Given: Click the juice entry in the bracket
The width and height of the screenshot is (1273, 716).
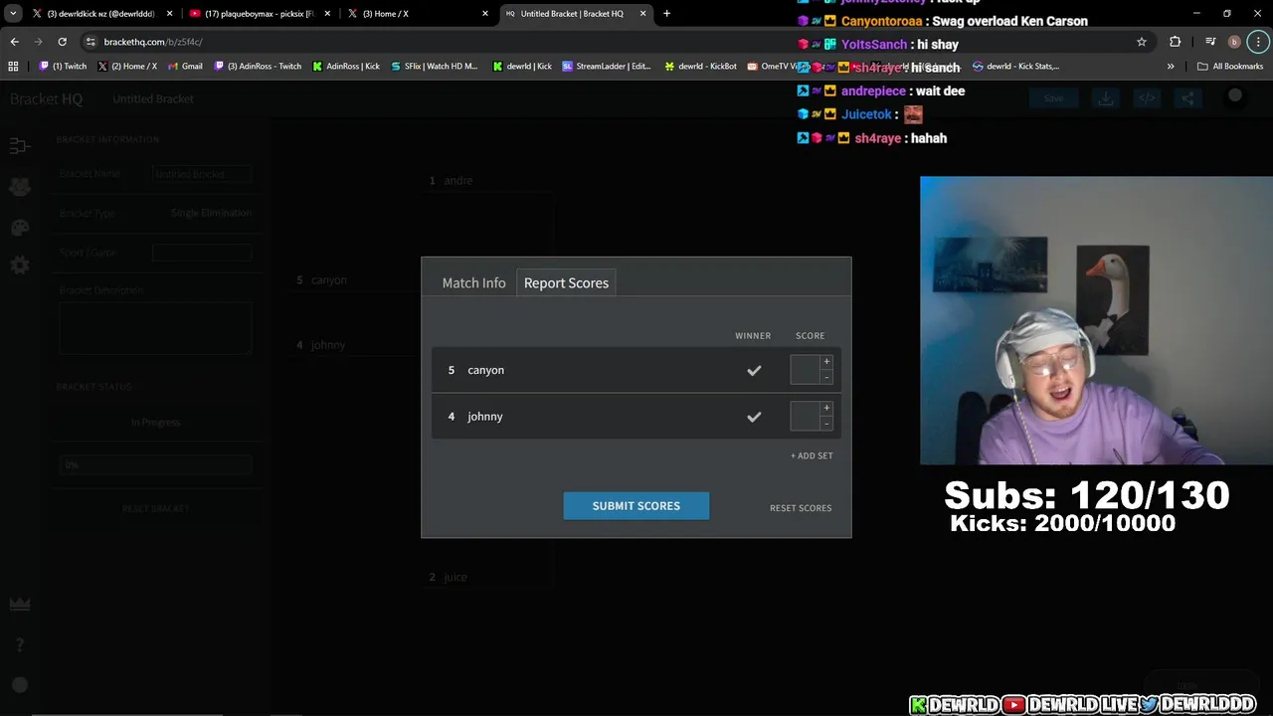Looking at the screenshot, I should coord(455,577).
